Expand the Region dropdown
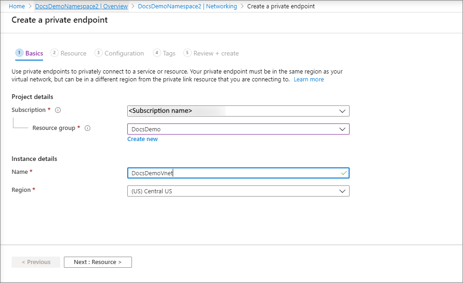 (x=342, y=191)
